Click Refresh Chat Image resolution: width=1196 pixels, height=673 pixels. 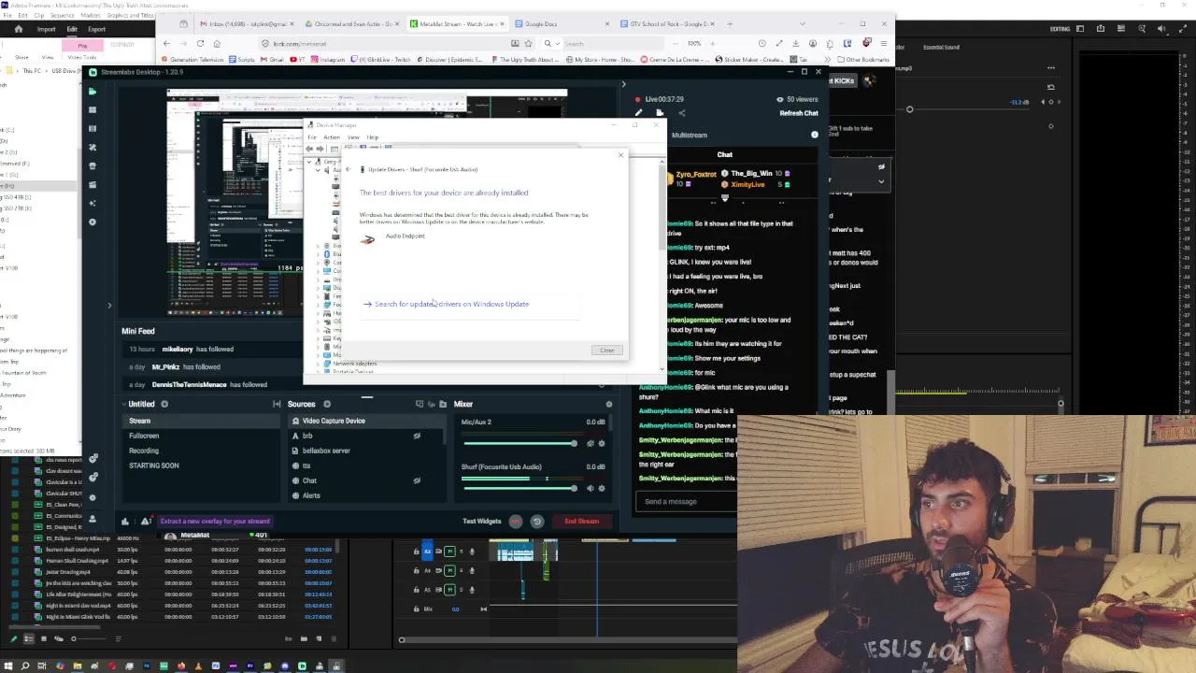(799, 113)
